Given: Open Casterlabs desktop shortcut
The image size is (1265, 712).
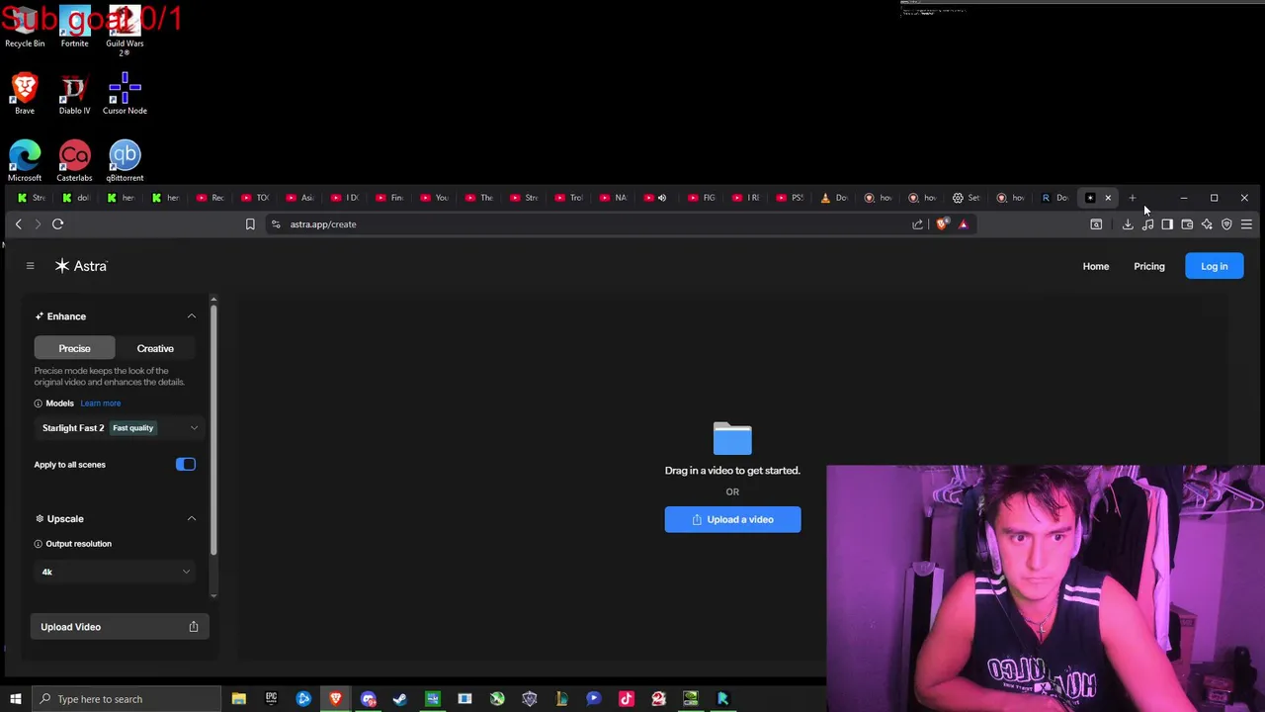Looking at the screenshot, I should coord(74,161).
